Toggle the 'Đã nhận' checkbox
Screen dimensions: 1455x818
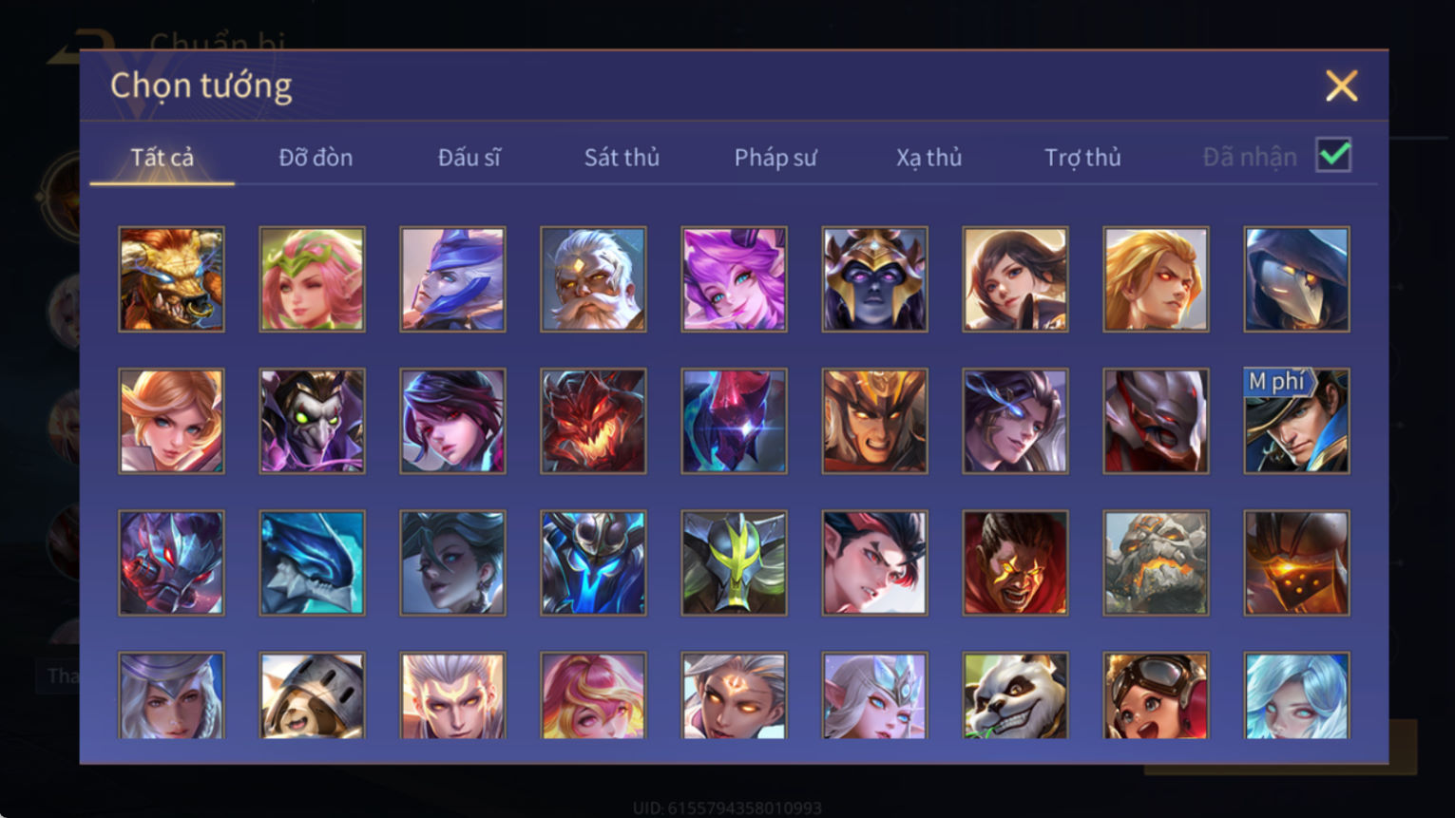coord(1333,155)
